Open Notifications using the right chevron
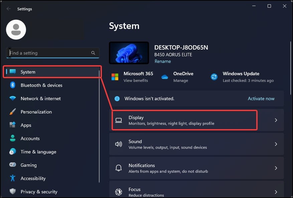 (276, 168)
